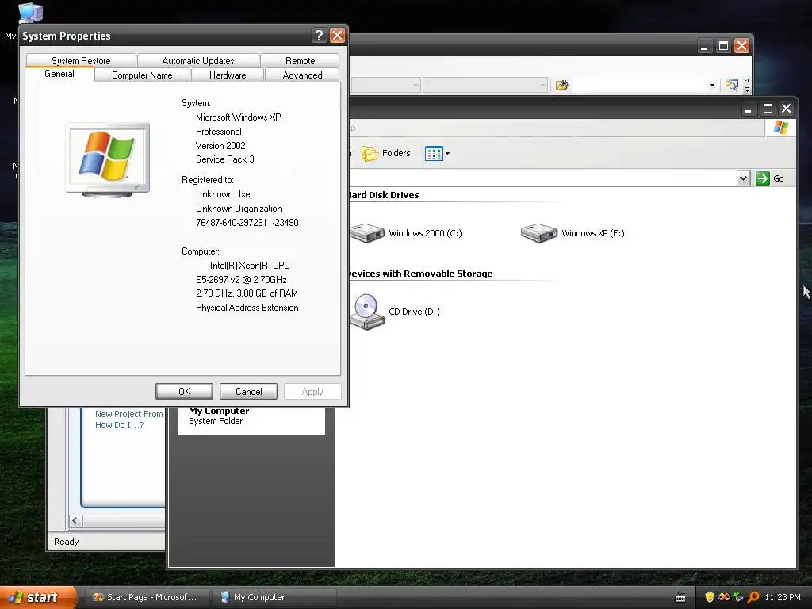This screenshot has height=609, width=812.
Task: Open the Views dropdown in My Computer toolbar
Action: tap(437, 153)
